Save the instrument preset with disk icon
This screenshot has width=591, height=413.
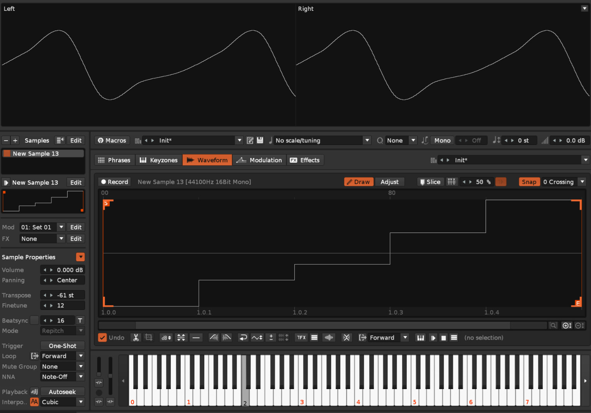[260, 140]
